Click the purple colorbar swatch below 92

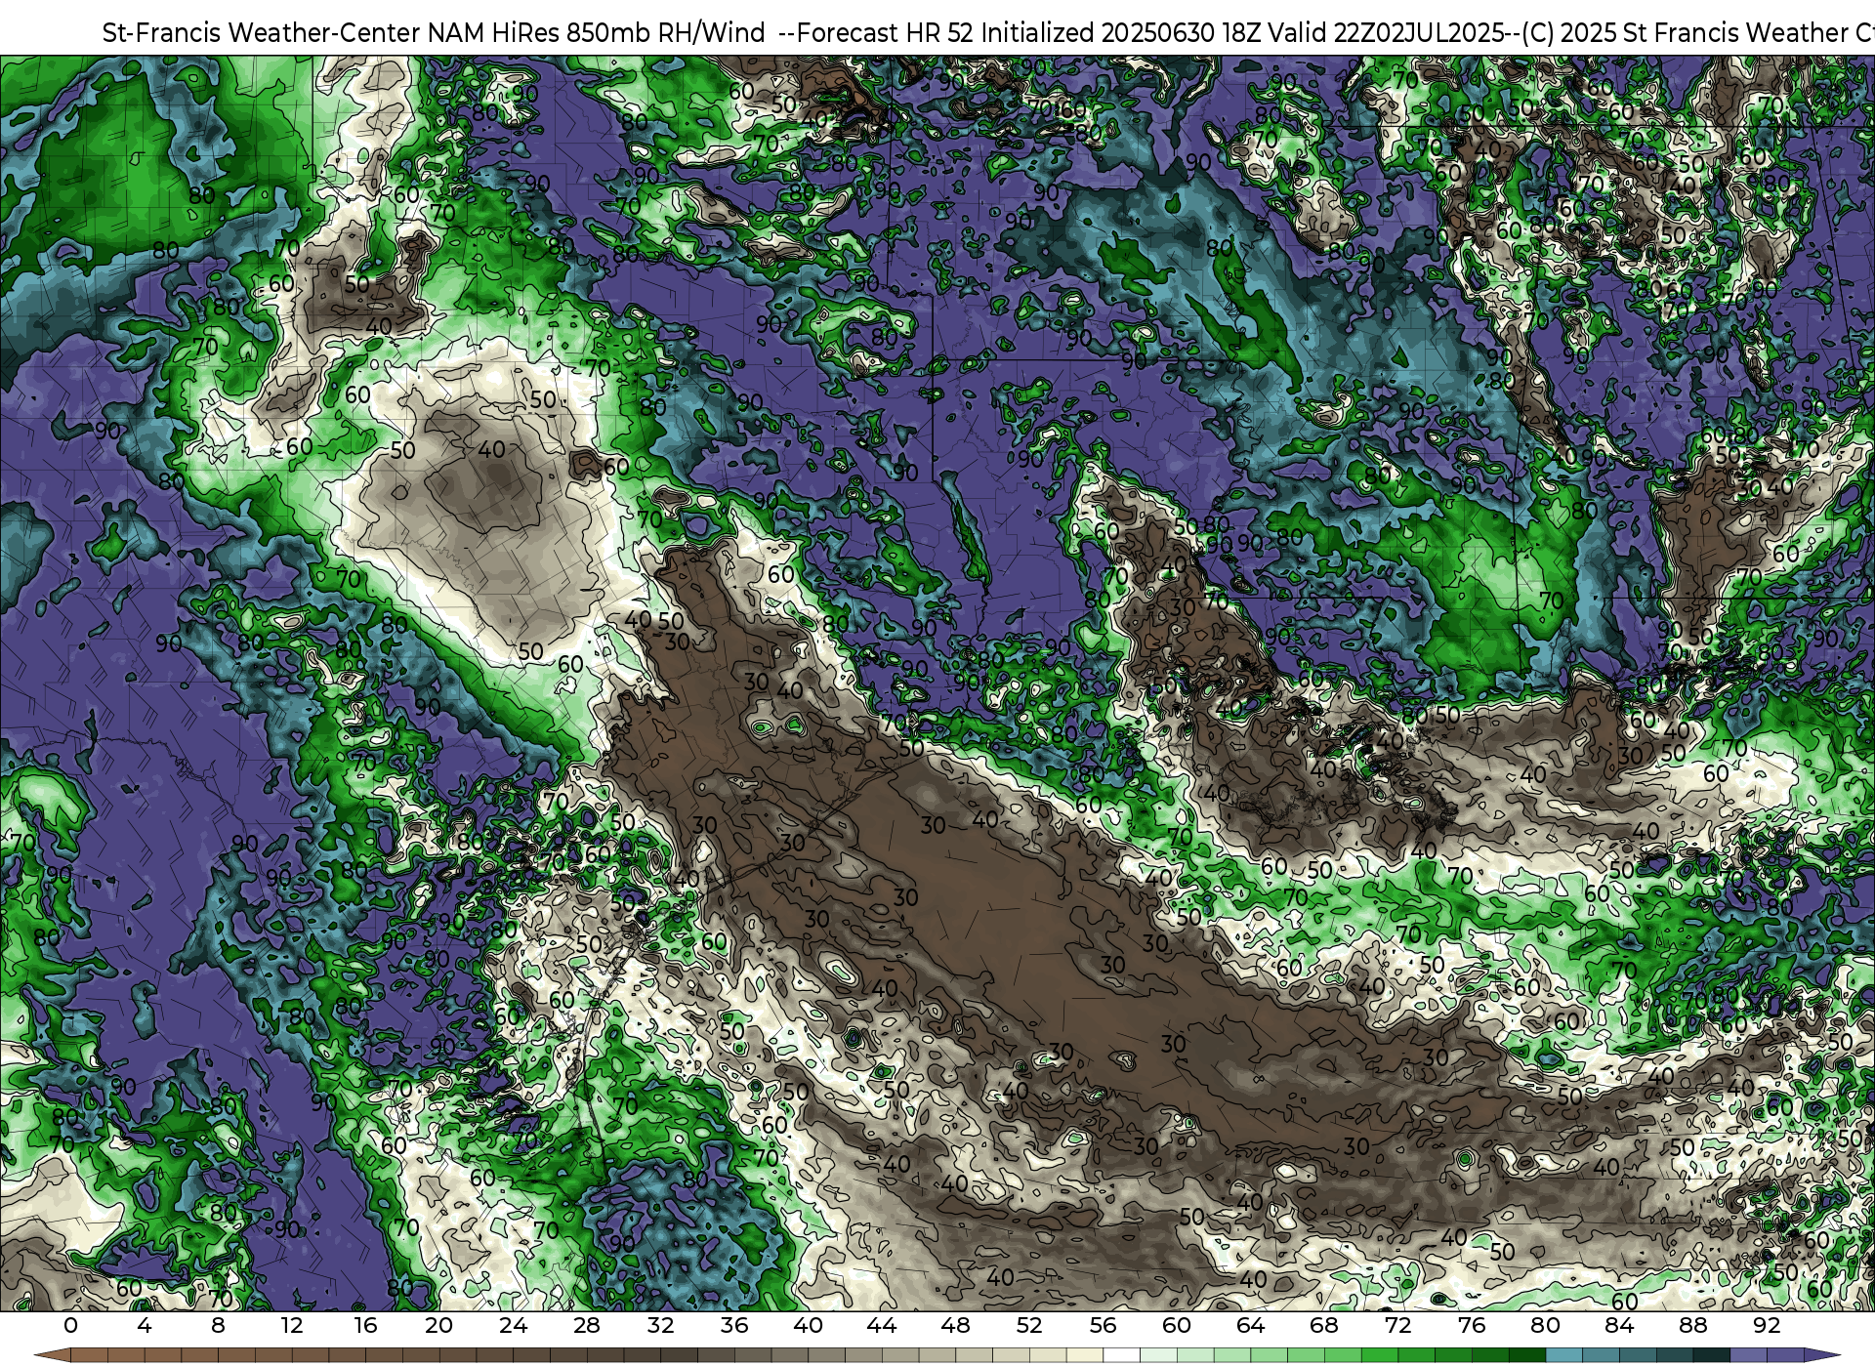(x=1785, y=1355)
